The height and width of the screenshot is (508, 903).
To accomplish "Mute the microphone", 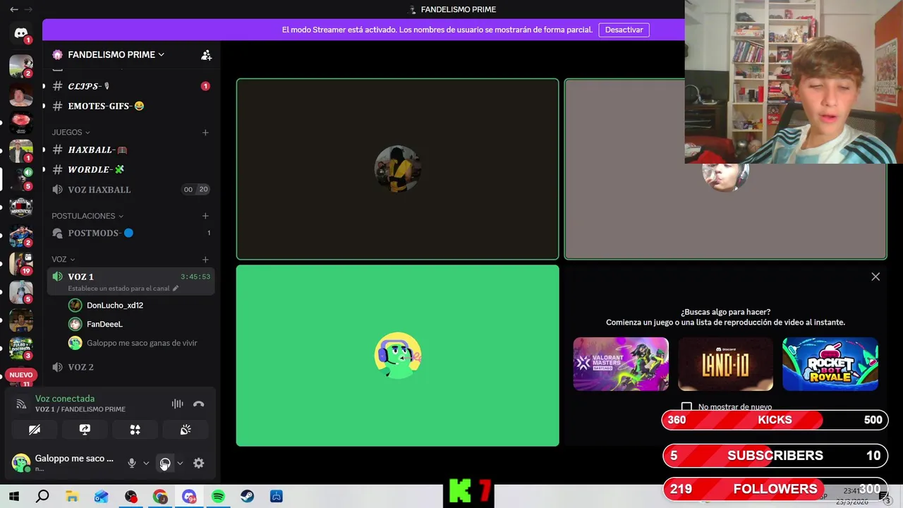I will 131,463.
